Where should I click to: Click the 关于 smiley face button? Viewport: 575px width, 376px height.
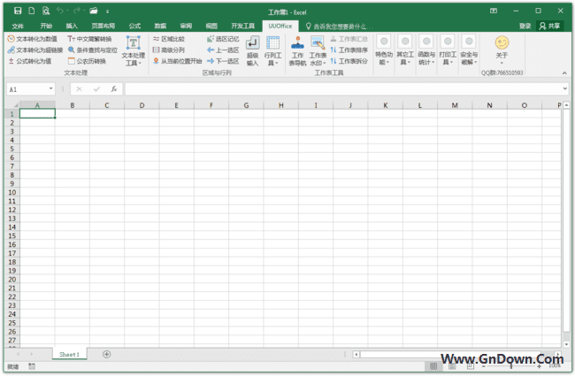pos(502,50)
